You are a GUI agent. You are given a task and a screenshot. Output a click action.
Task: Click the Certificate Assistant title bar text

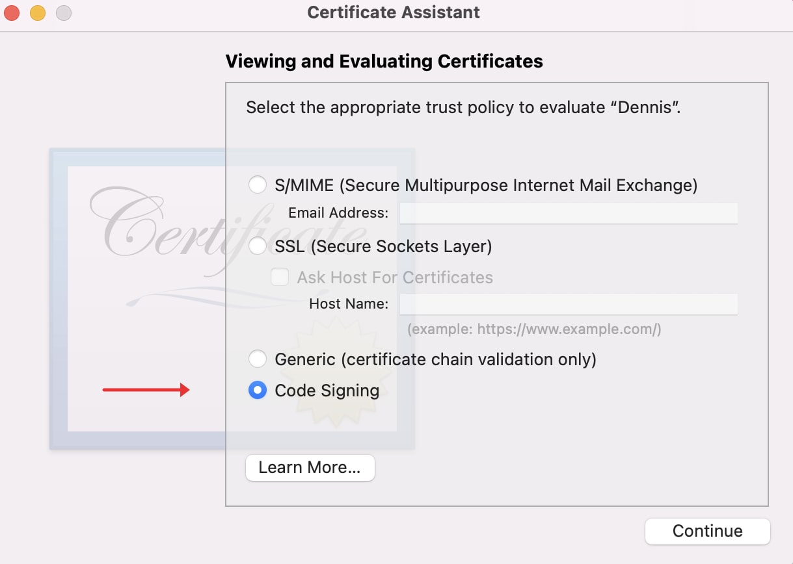coord(394,12)
